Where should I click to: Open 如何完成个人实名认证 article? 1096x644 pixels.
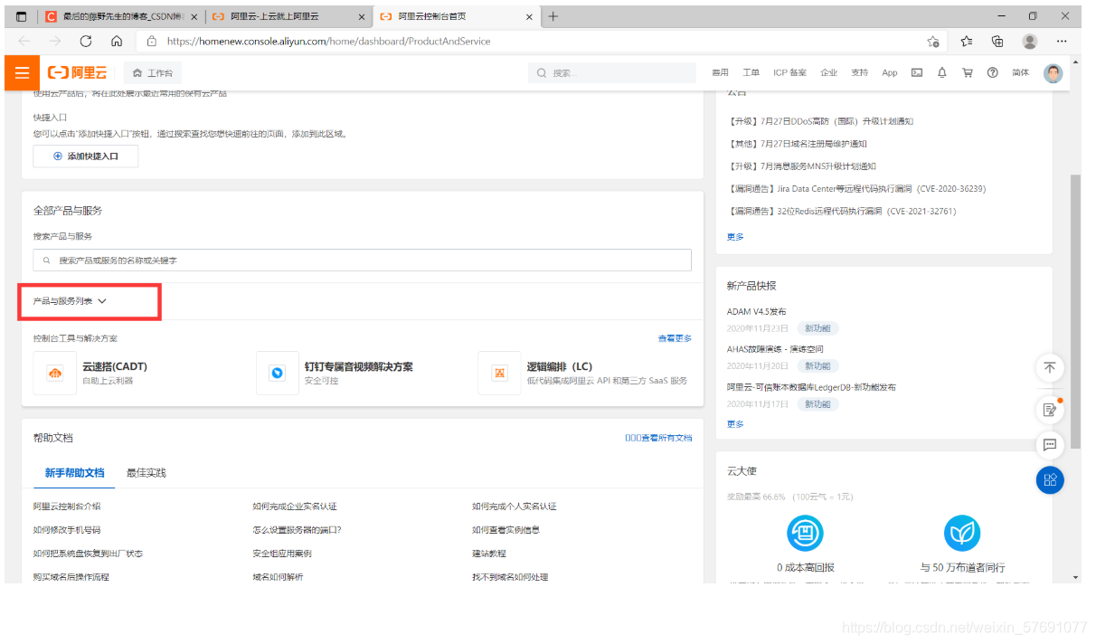[515, 507]
